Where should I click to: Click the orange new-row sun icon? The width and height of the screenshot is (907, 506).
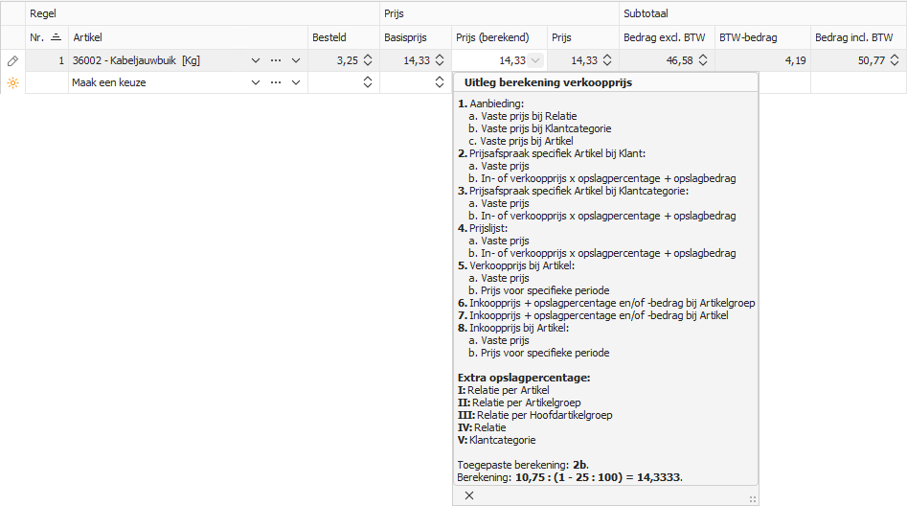12,82
